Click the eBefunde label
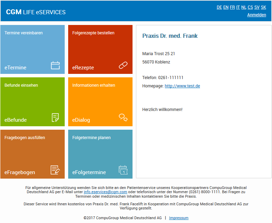Viewport: 272px width, 223px height. 16,120
